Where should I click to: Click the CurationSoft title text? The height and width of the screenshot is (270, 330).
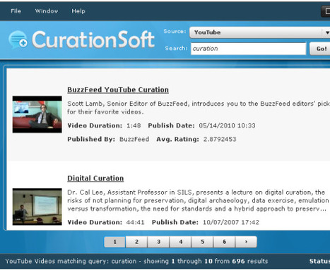tap(93, 39)
